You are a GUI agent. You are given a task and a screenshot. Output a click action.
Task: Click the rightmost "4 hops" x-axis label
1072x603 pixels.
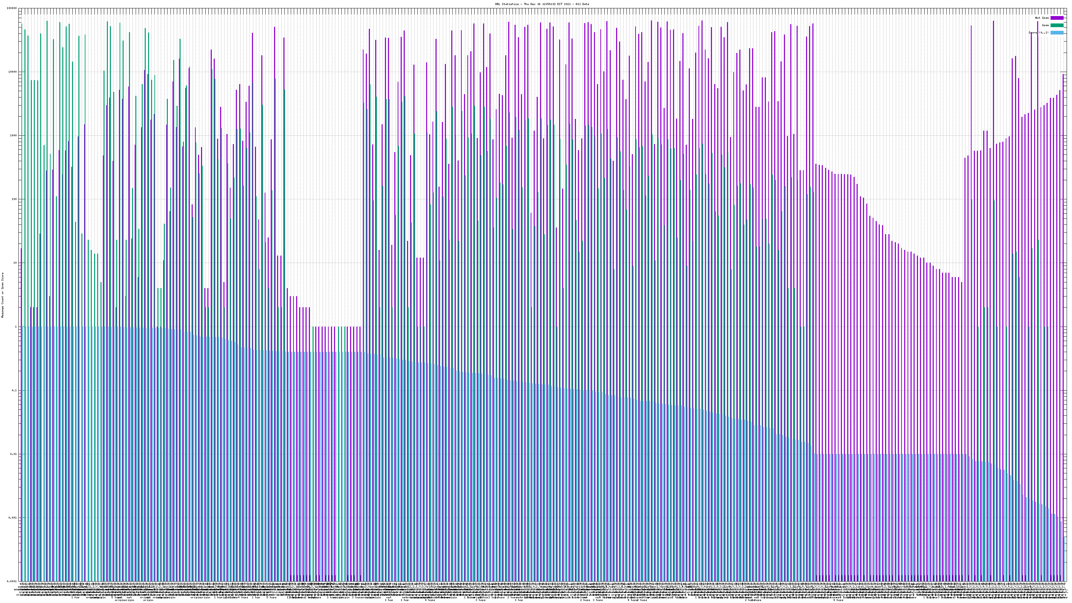(x=838, y=601)
